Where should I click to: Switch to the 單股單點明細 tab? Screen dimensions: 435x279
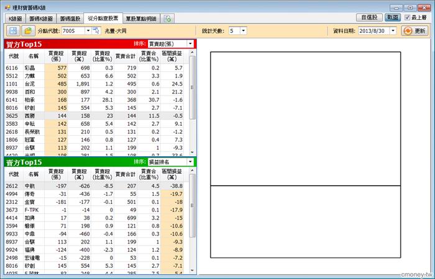click(141, 19)
